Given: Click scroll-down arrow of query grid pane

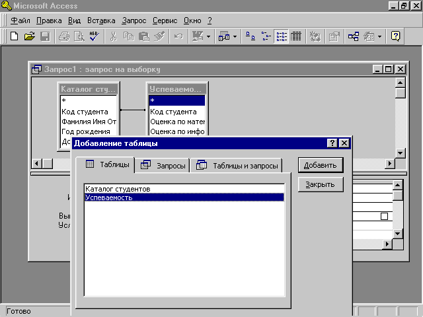Looking at the screenshot, I should coord(398,233).
